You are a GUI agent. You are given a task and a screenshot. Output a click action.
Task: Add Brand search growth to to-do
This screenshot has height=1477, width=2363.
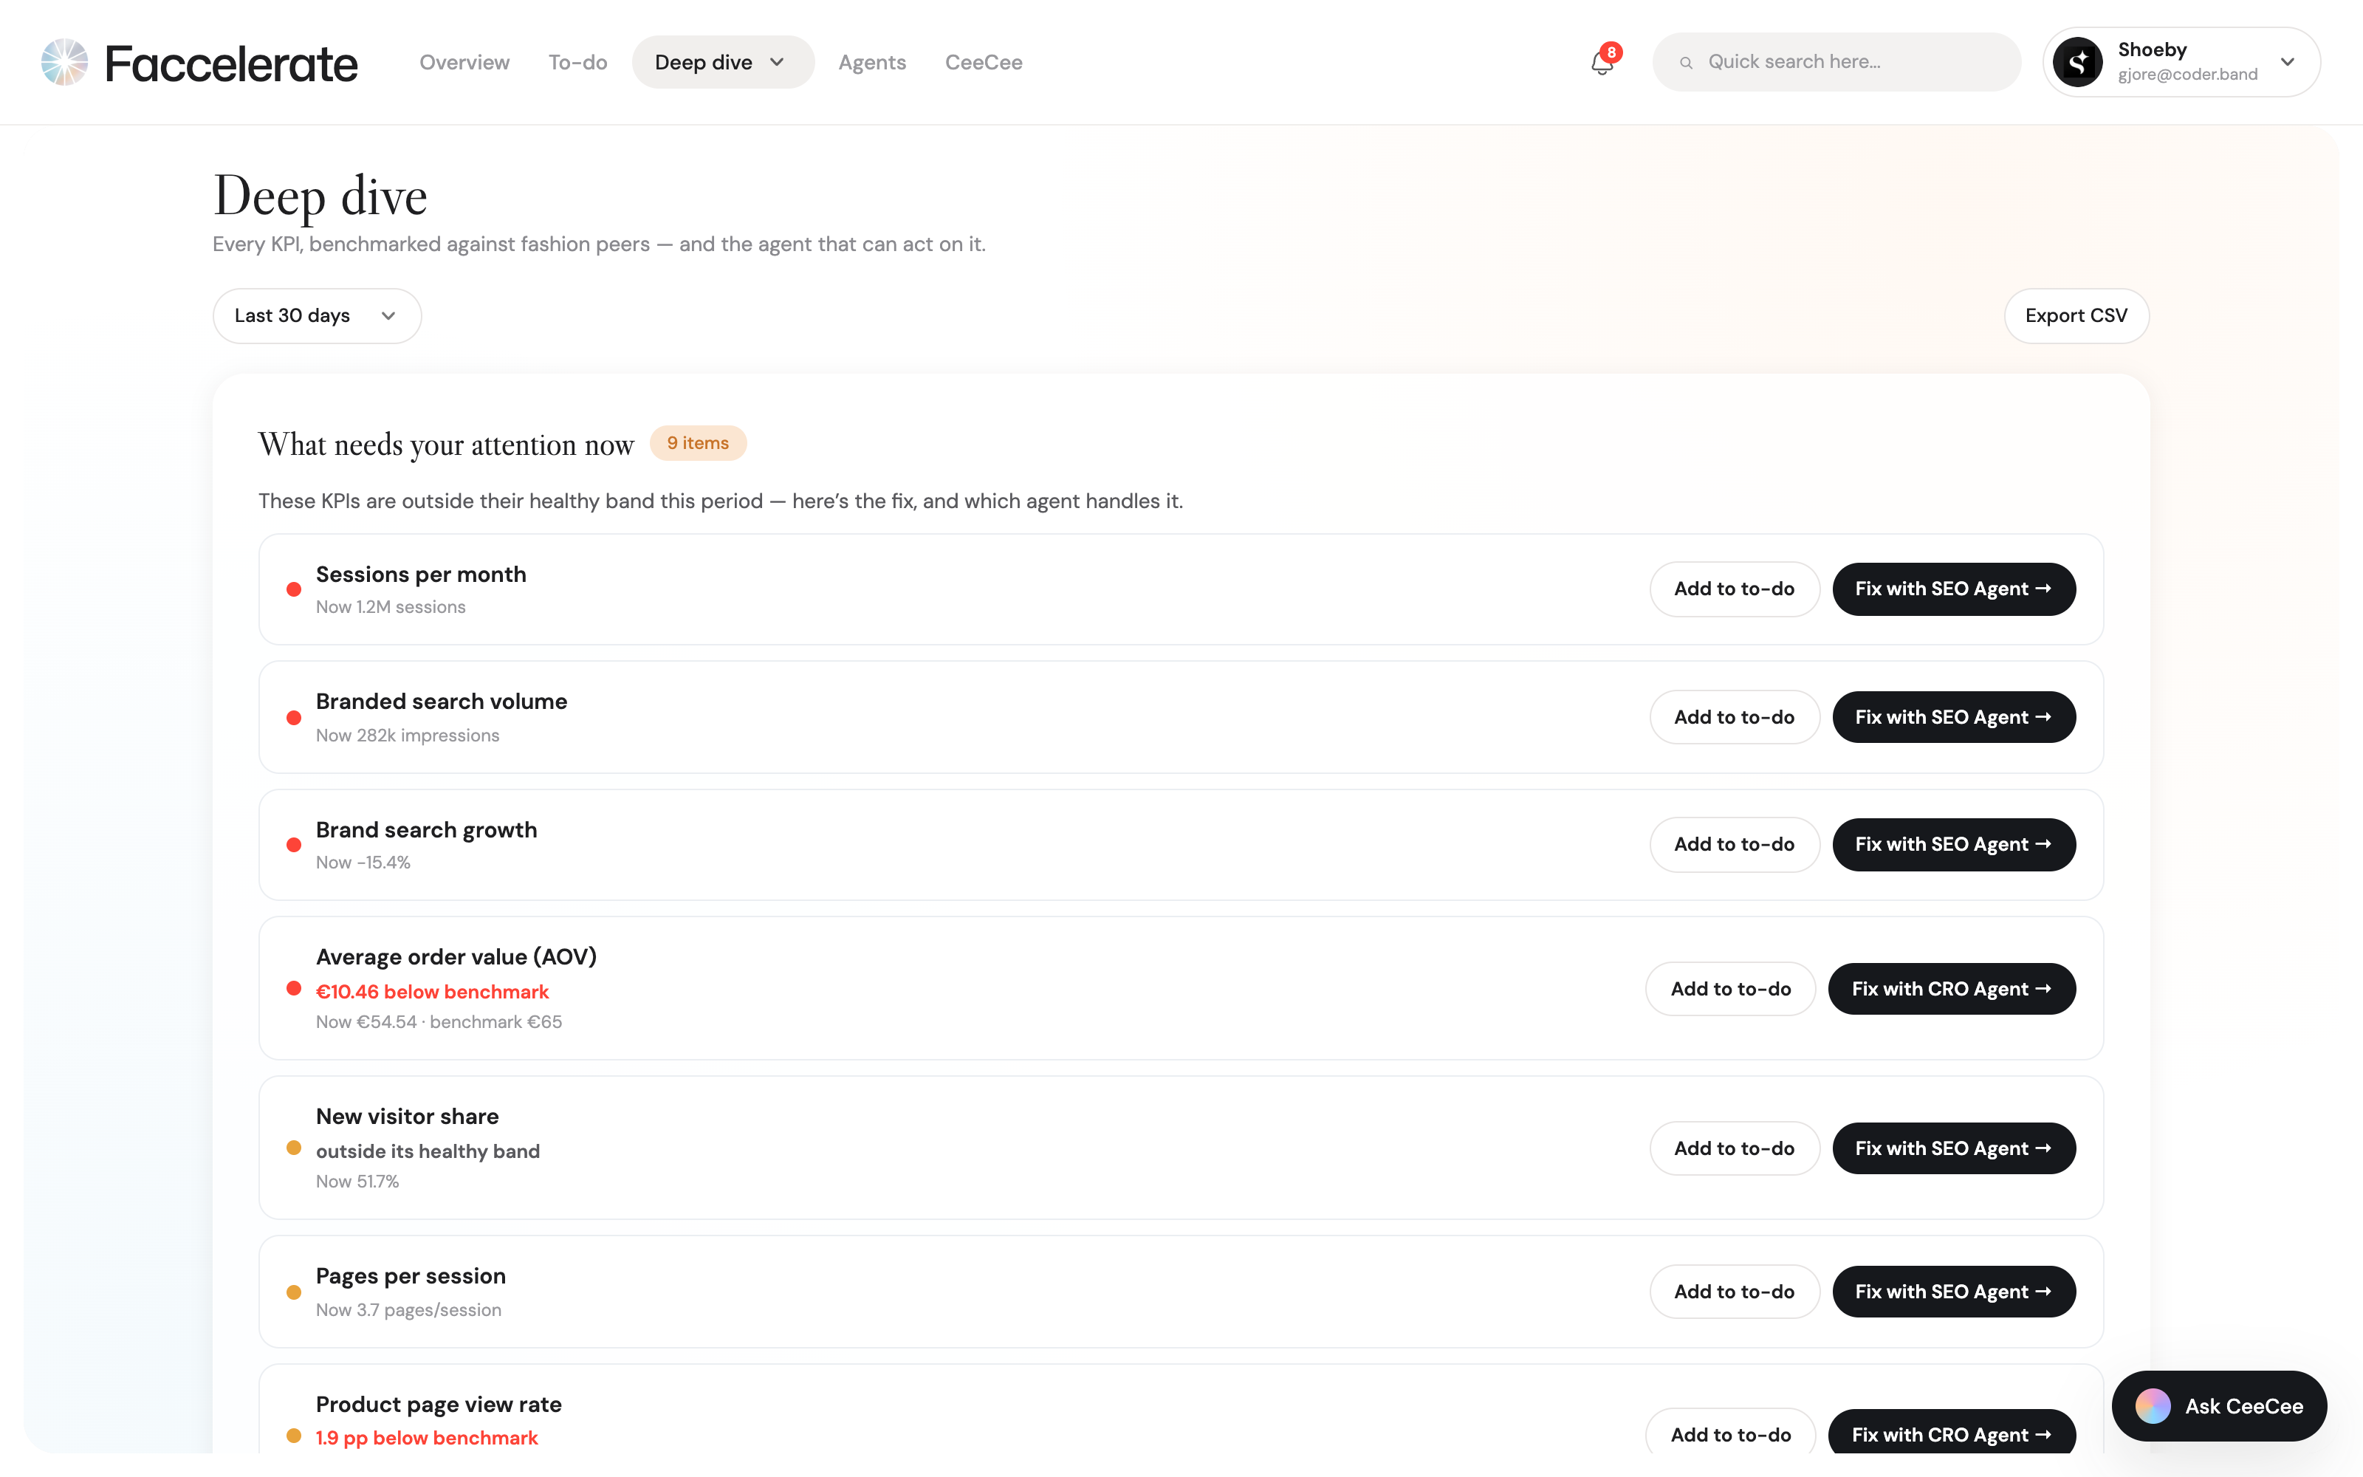(1734, 844)
